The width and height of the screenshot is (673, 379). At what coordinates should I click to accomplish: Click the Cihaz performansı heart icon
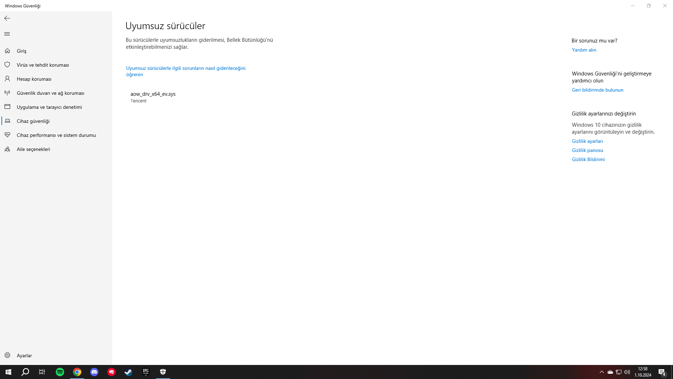pos(7,135)
